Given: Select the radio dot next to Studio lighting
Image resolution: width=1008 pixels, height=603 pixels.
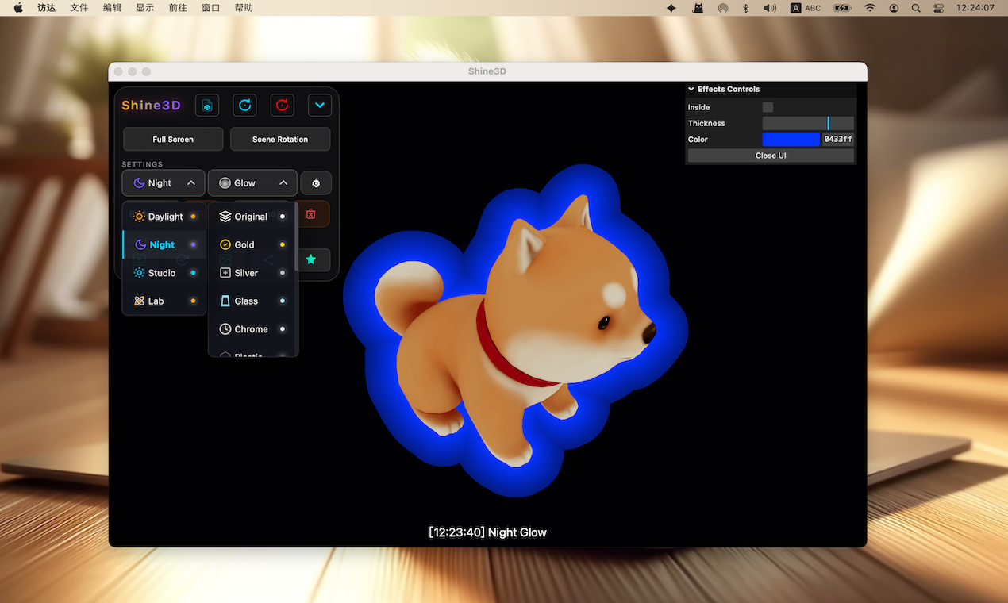Looking at the screenshot, I should (x=192, y=272).
